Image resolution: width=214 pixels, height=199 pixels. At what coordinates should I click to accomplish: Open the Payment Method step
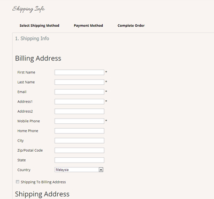(x=88, y=26)
